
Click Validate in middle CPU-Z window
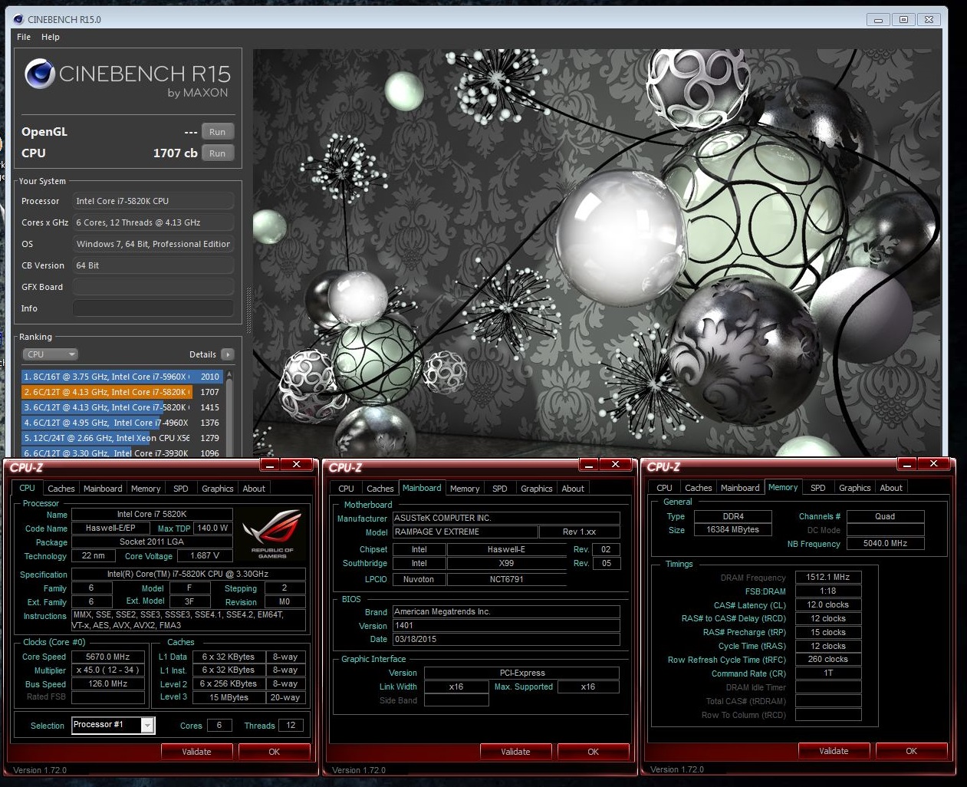tap(515, 752)
